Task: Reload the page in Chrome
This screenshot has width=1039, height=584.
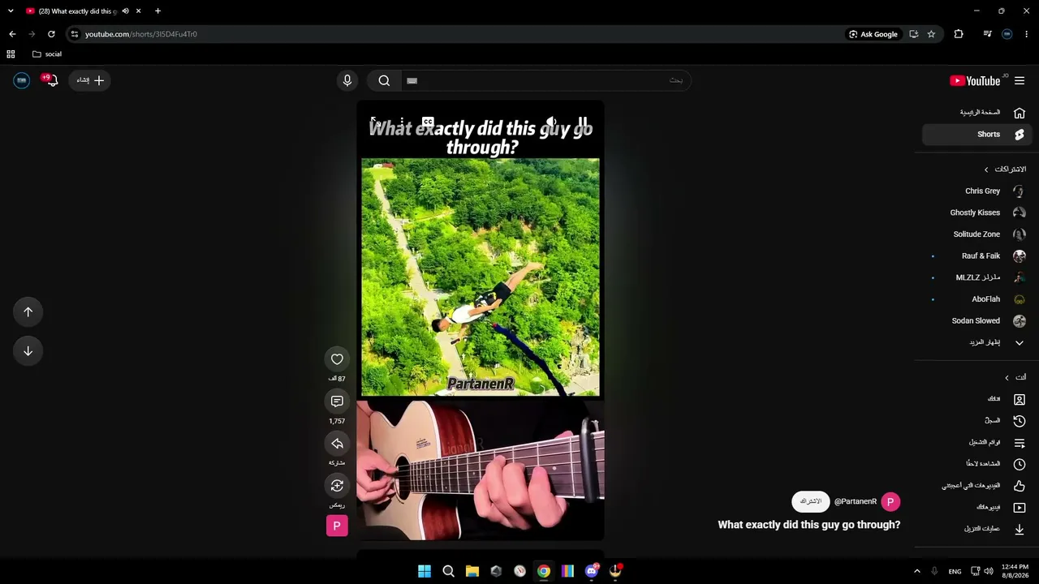Action: coord(51,34)
